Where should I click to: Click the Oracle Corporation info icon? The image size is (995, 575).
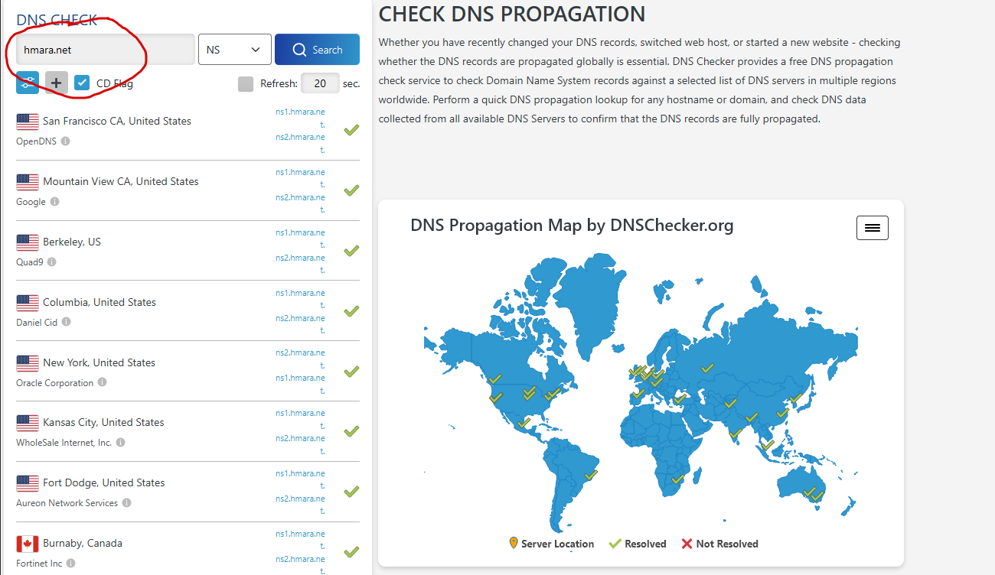pyautogui.click(x=102, y=382)
